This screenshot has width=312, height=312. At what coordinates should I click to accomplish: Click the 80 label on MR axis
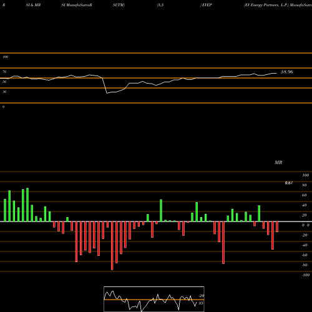[x=305, y=185]
